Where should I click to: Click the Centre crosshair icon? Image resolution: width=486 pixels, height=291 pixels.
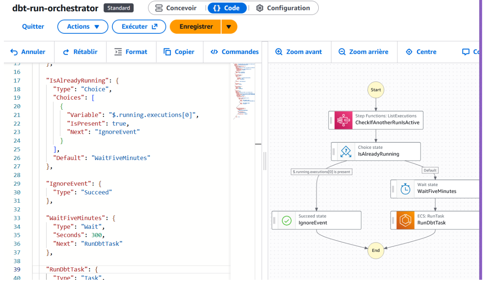click(409, 52)
